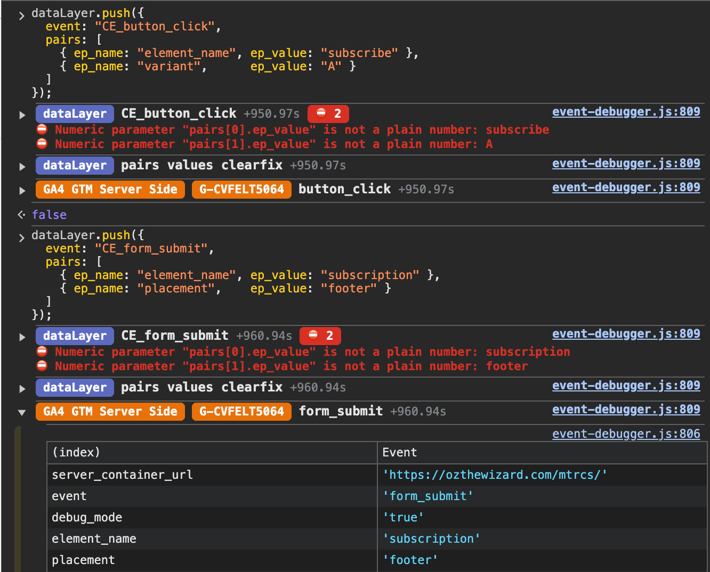Click the GA4 GTM Server Side badge beside button_click
This screenshot has height=572, width=710.
coord(110,190)
